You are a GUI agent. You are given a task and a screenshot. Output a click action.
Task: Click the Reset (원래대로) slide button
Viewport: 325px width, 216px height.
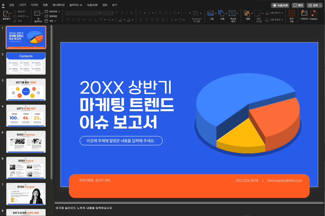51,16
